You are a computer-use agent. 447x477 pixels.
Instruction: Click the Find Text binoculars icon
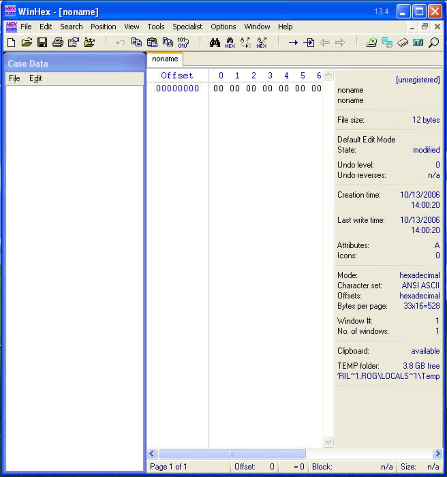click(x=215, y=43)
